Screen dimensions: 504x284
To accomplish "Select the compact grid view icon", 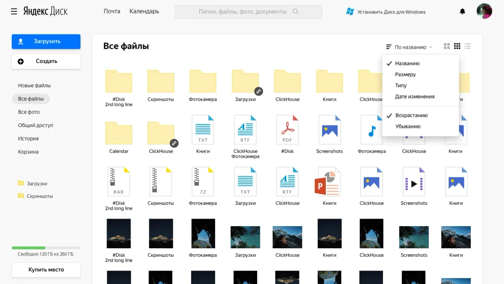I will click(457, 46).
